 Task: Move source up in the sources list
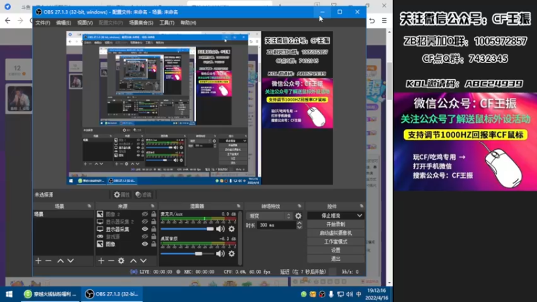coord(133,261)
